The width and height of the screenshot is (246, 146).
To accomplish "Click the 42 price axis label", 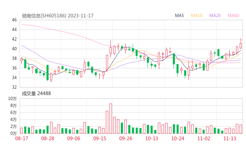I will tap(14, 39).
